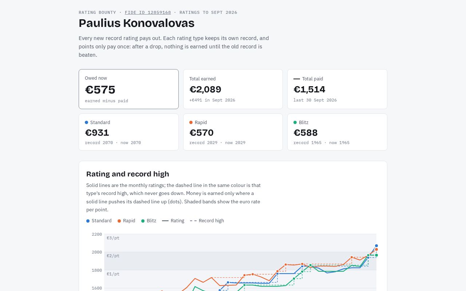Select the €931 Standard amount
The height and width of the screenshot is (291, 466).
coord(97,133)
